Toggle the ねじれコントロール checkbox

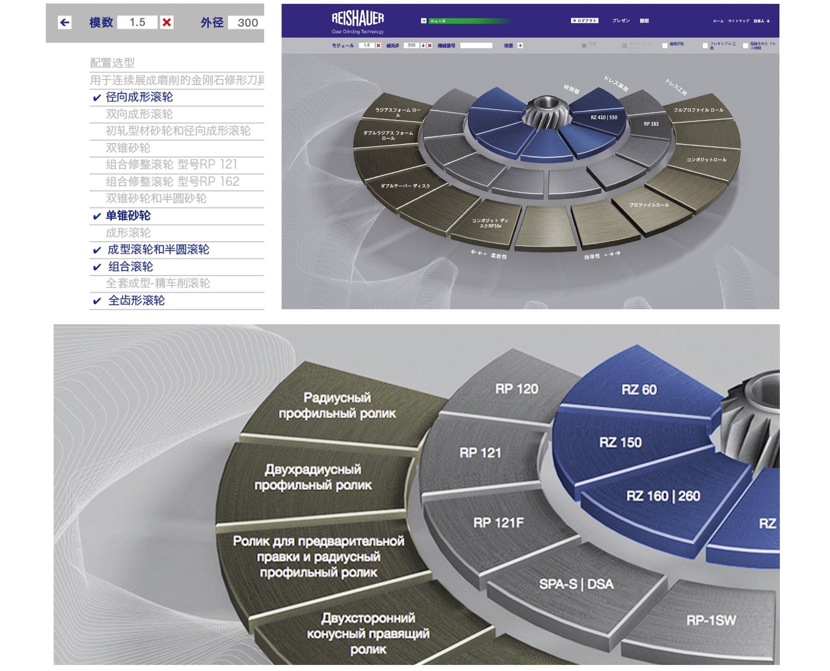(624, 45)
